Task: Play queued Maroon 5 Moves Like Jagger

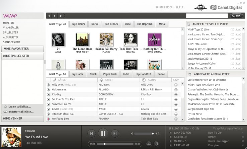Action: (171, 141)
